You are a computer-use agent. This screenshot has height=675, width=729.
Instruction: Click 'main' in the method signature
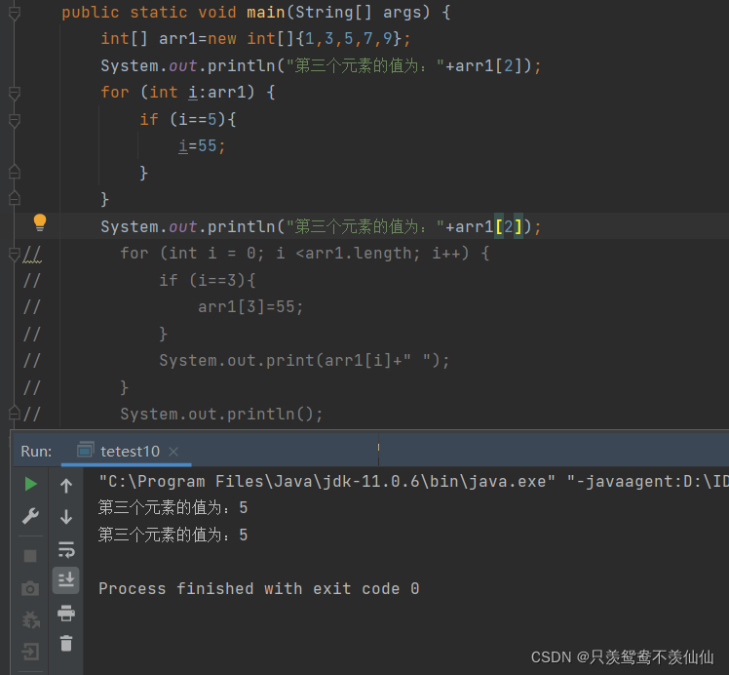click(266, 12)
